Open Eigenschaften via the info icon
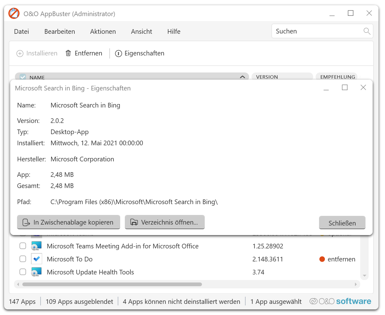 point(118,54)
